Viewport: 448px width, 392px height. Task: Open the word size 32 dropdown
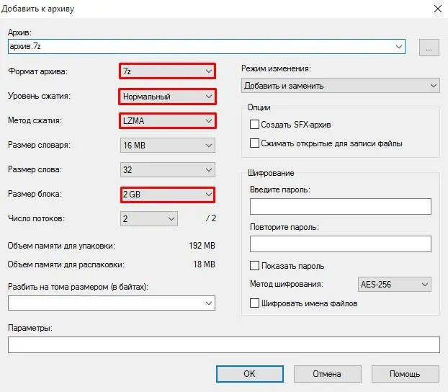(167, 170)
